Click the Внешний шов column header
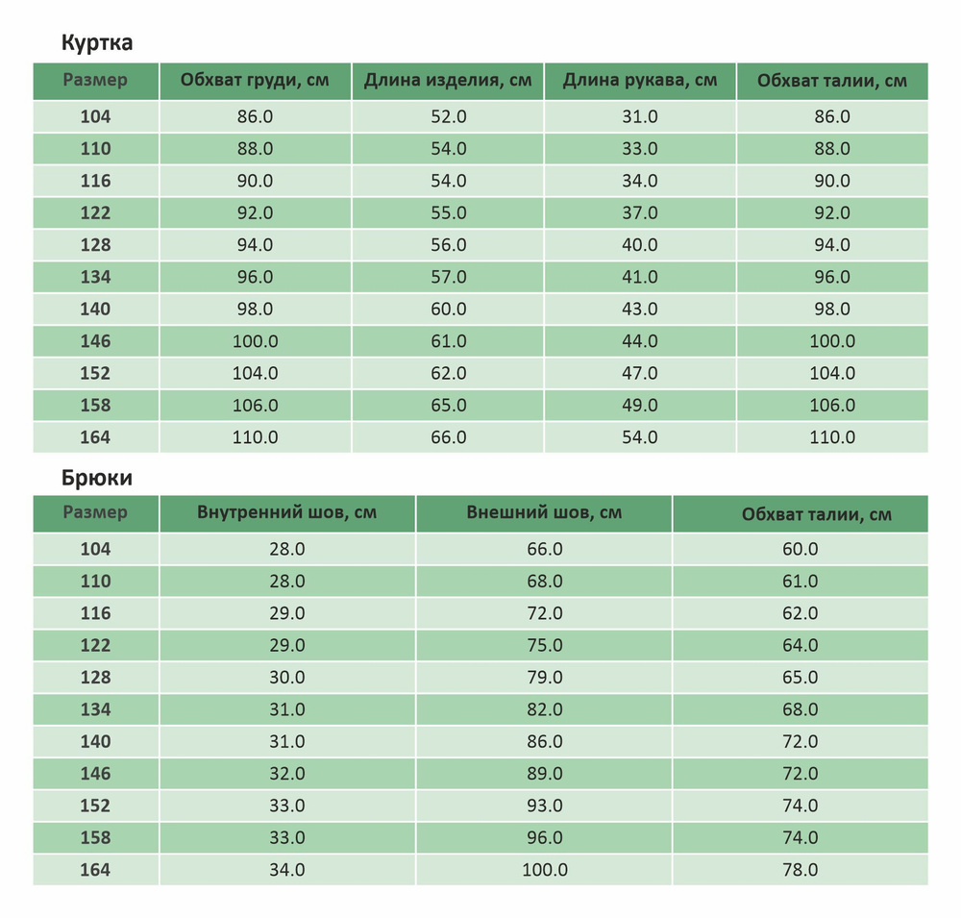Viewport: 961px width, 918px height. [544, 512]
